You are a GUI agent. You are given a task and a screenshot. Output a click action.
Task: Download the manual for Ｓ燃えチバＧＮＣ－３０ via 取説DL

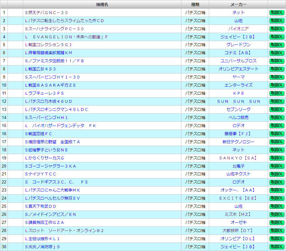point(277,13)
